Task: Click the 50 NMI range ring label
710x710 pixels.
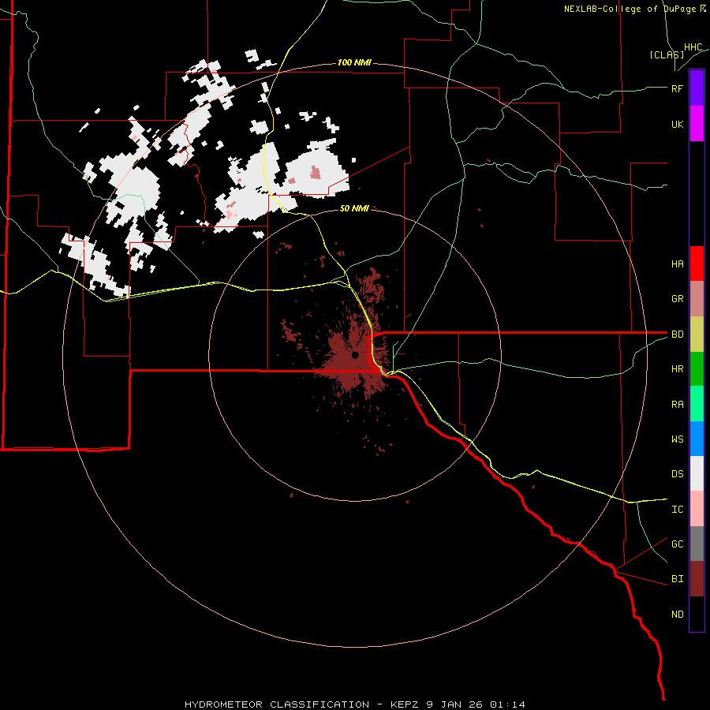Action: tap(354, 208)
